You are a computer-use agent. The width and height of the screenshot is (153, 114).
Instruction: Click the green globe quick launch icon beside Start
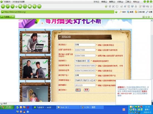pos(18,107)
